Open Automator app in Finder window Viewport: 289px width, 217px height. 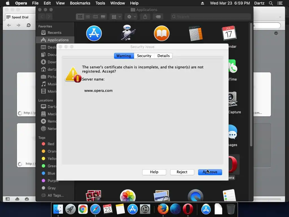click(x=128, y=33)
